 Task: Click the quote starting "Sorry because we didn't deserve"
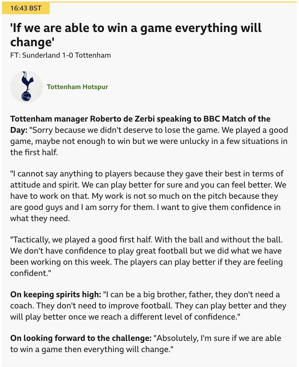[158, 130]
